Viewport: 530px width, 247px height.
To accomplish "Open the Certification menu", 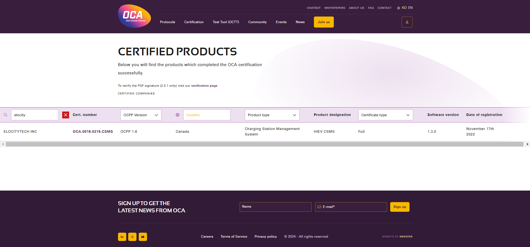I will coord(194,22).
